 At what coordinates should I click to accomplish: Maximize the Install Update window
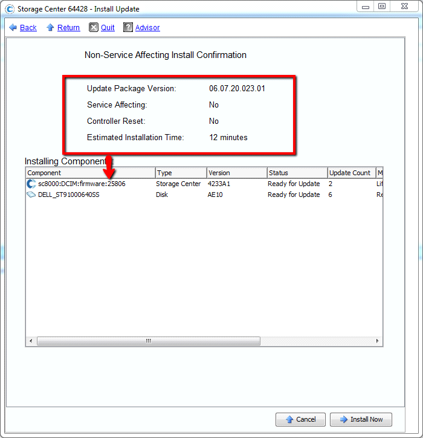[x=382, y=6]
